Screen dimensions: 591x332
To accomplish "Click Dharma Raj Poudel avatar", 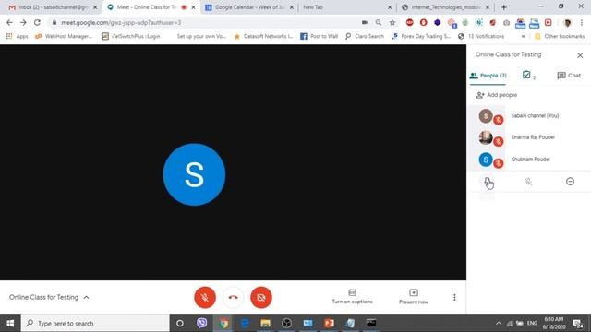I will (486, 137).
